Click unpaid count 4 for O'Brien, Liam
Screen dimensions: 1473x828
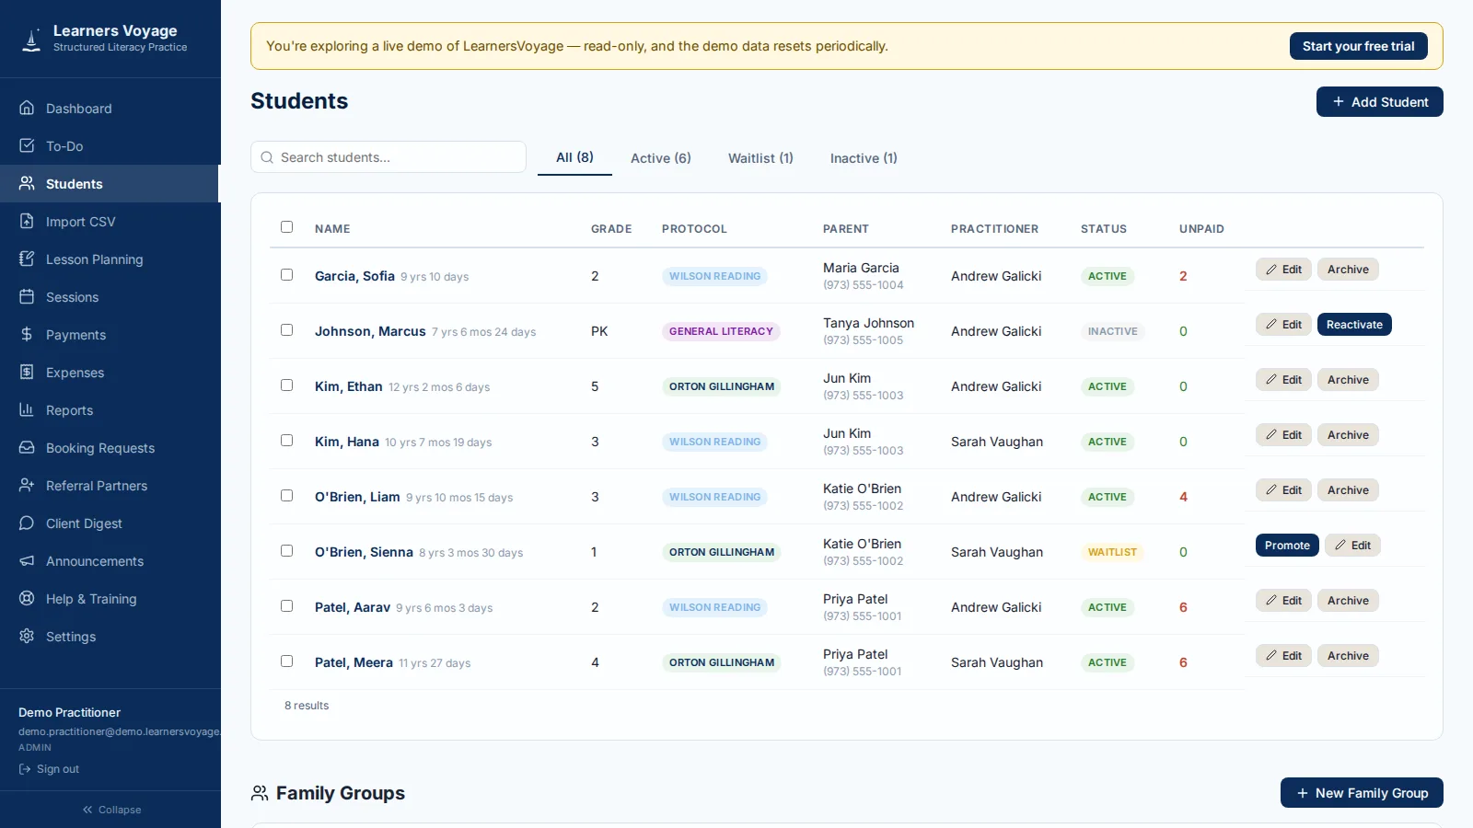(1183, 497)
